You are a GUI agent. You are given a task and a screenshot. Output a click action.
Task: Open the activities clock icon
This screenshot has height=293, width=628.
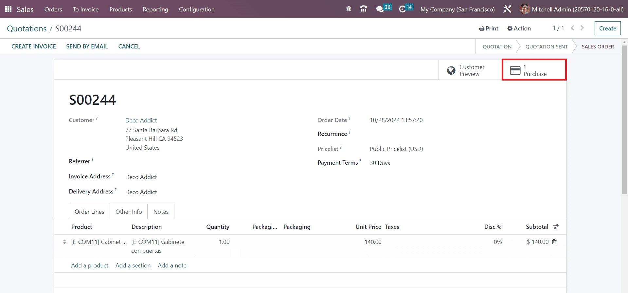[x=402, y=9]
